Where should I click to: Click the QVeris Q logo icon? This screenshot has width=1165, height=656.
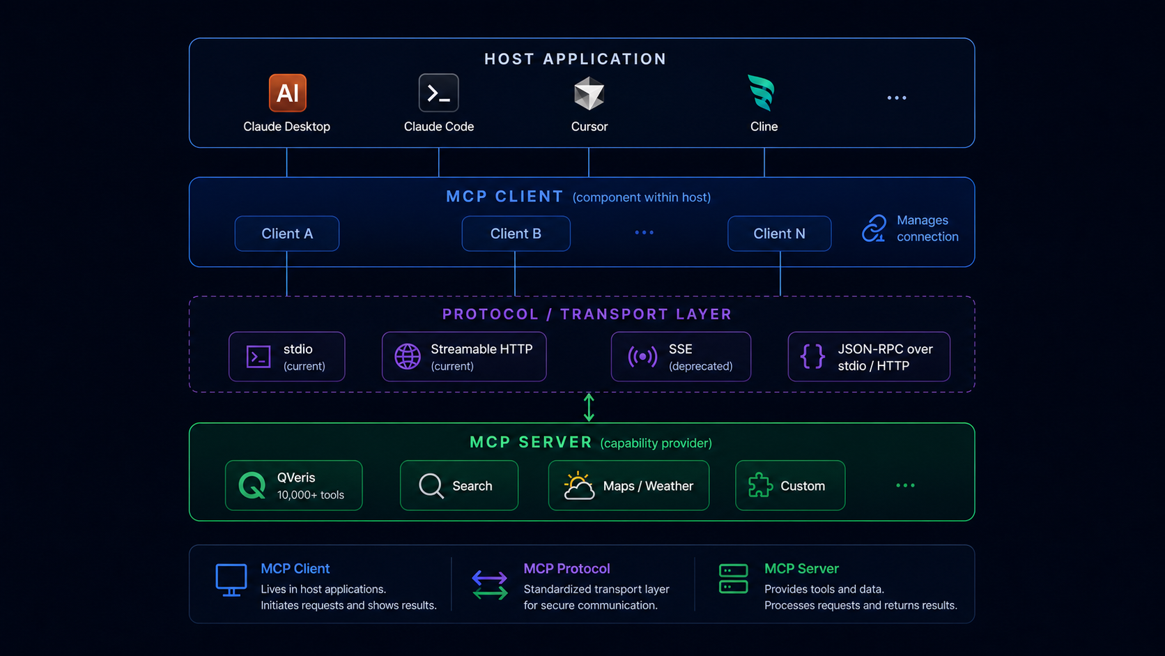252,485
